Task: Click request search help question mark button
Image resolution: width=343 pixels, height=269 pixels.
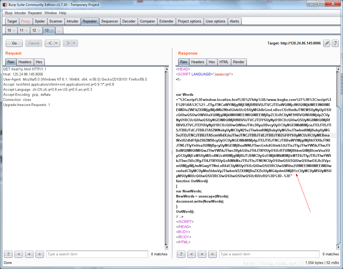Action: click(x=8, y=254)
